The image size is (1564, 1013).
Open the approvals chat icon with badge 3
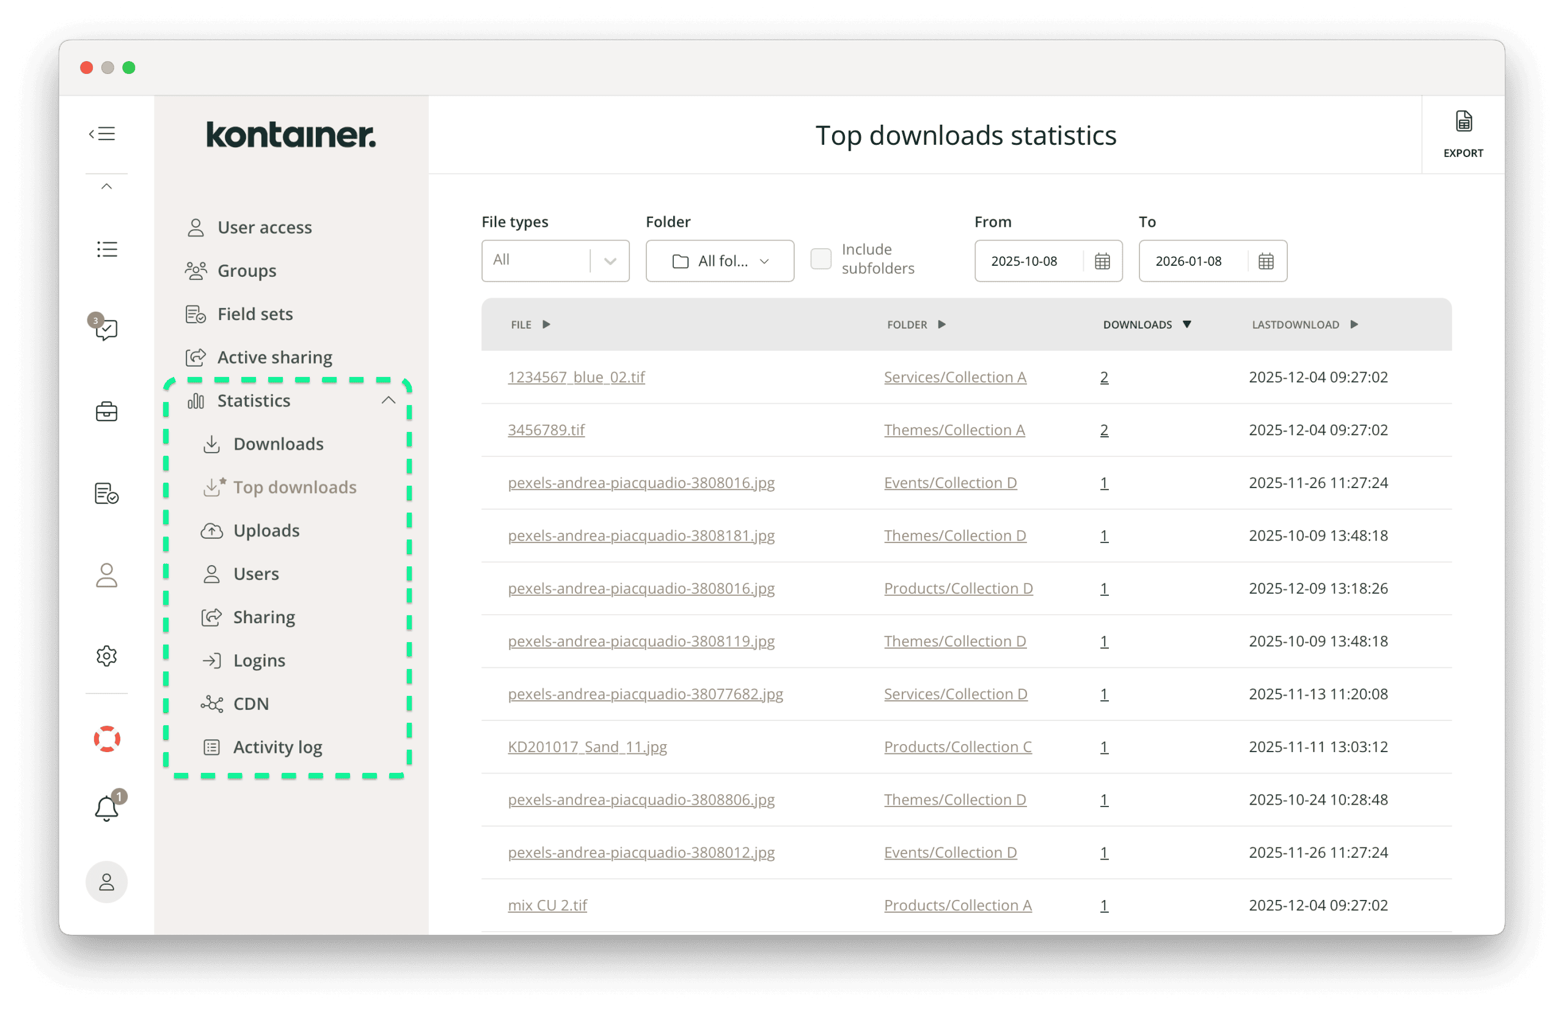tap(106, 329)
